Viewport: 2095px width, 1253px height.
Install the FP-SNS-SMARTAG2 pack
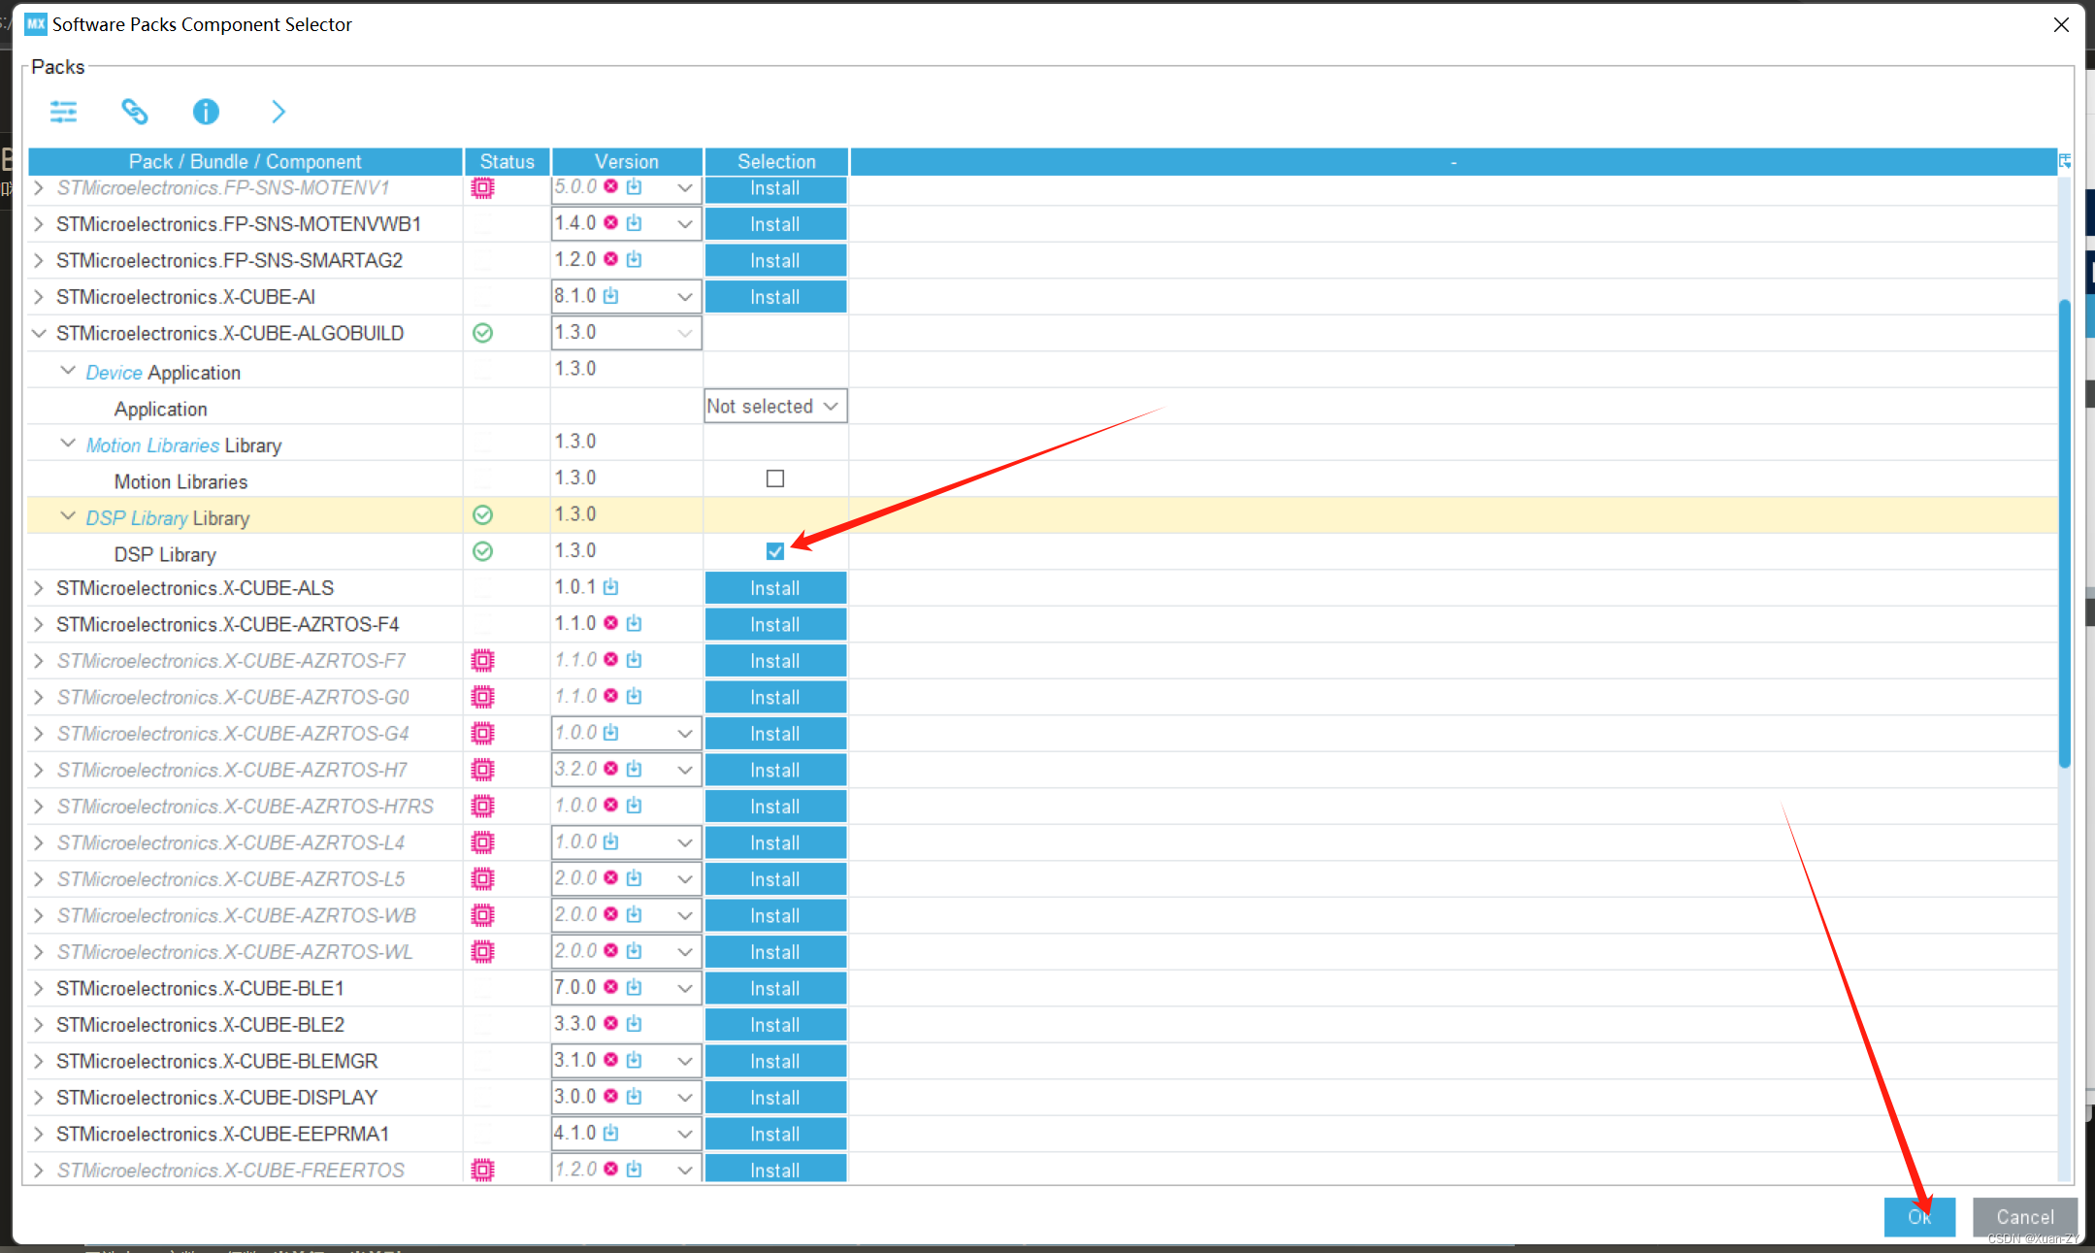pyautogui.click(x=775, y=260)
